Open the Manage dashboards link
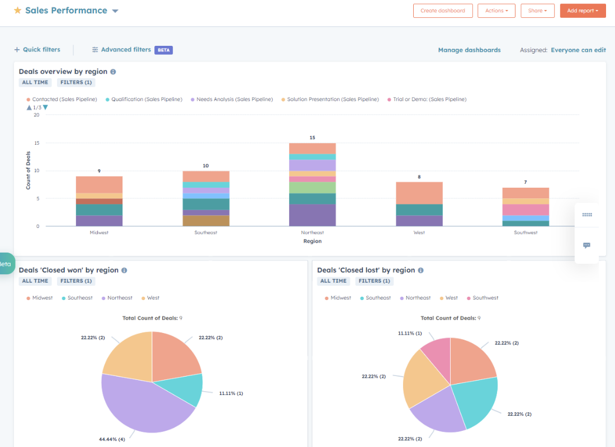The height and width of the screenshot is (447, 615). 469,50
